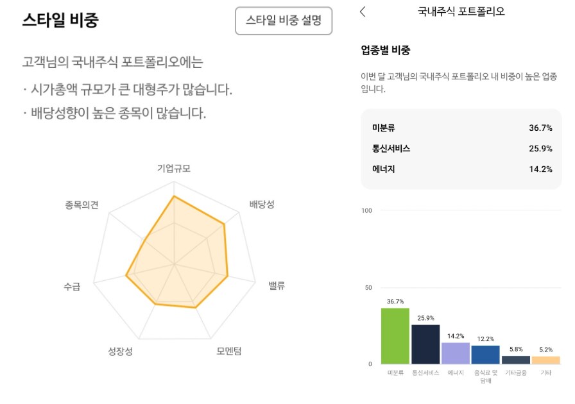Open the 스타일 비중 설명 button

[284, 21]
